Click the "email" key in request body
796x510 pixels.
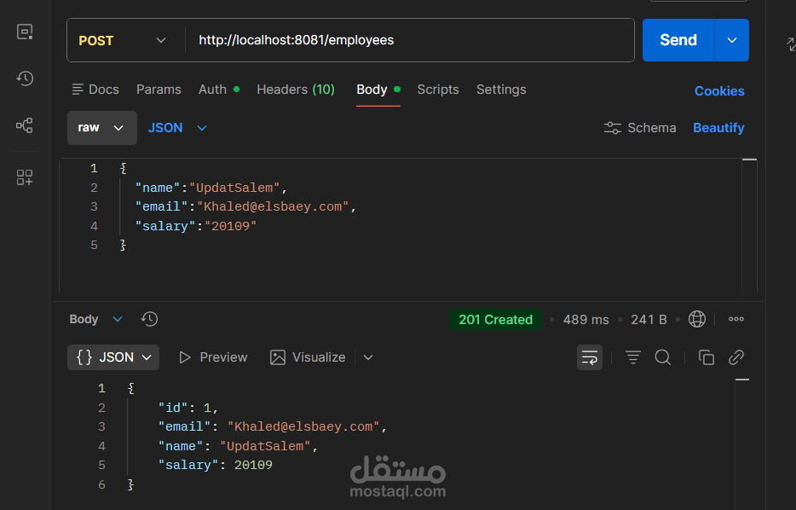[161, 206]
